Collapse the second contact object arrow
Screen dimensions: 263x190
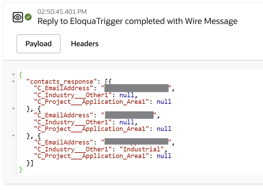click(x=14, y=109)
